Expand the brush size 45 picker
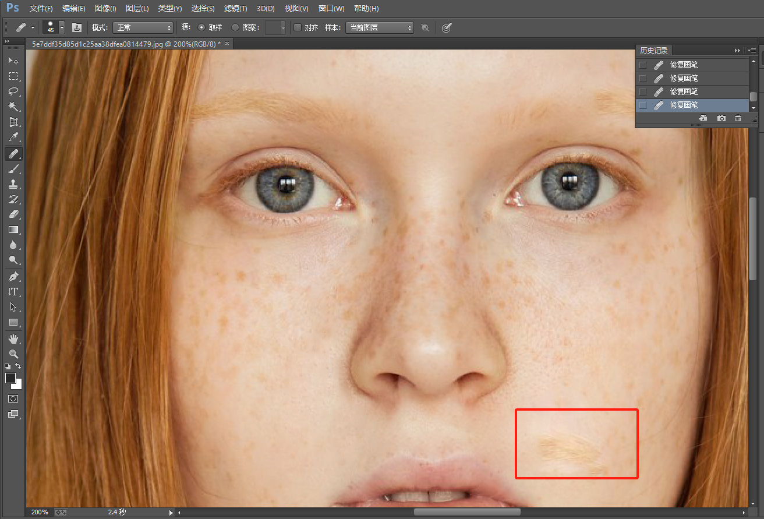 [62, 27]
